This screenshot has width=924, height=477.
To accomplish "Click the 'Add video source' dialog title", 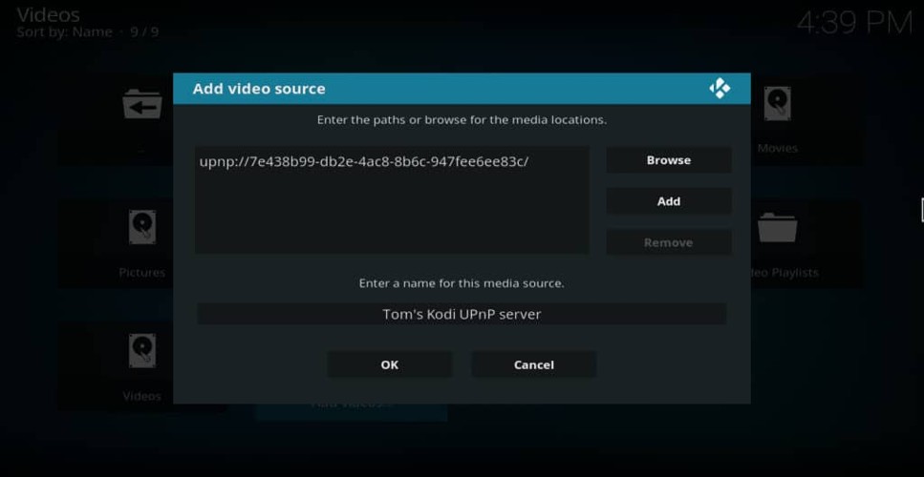I will pyautogui.click(x=259, y=89).
